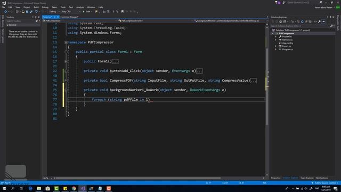Viewport: 341px width, 192px height.
Task: Close the Form1.cs editor tab
Action: pyautogui.click(x=58, y=17)
